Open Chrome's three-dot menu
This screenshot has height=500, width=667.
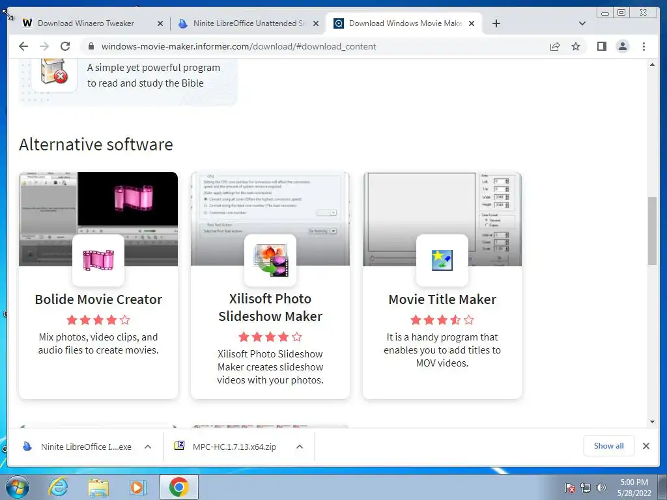(644, 46)
